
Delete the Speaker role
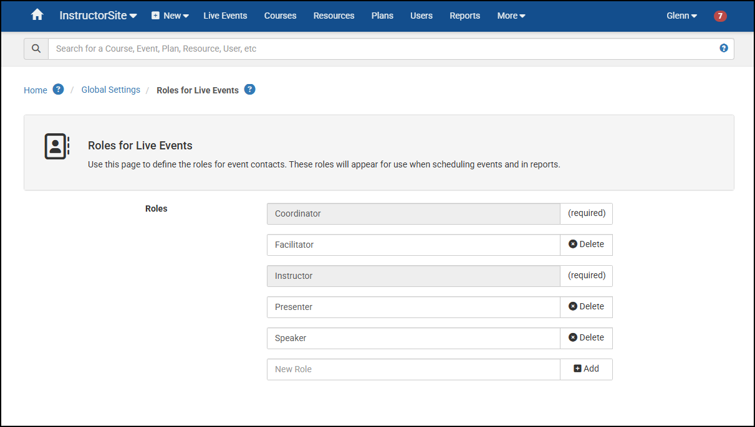(x=586, y=338)
